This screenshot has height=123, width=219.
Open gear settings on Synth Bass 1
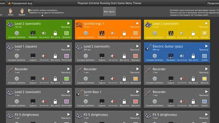[x=86, y=101]
